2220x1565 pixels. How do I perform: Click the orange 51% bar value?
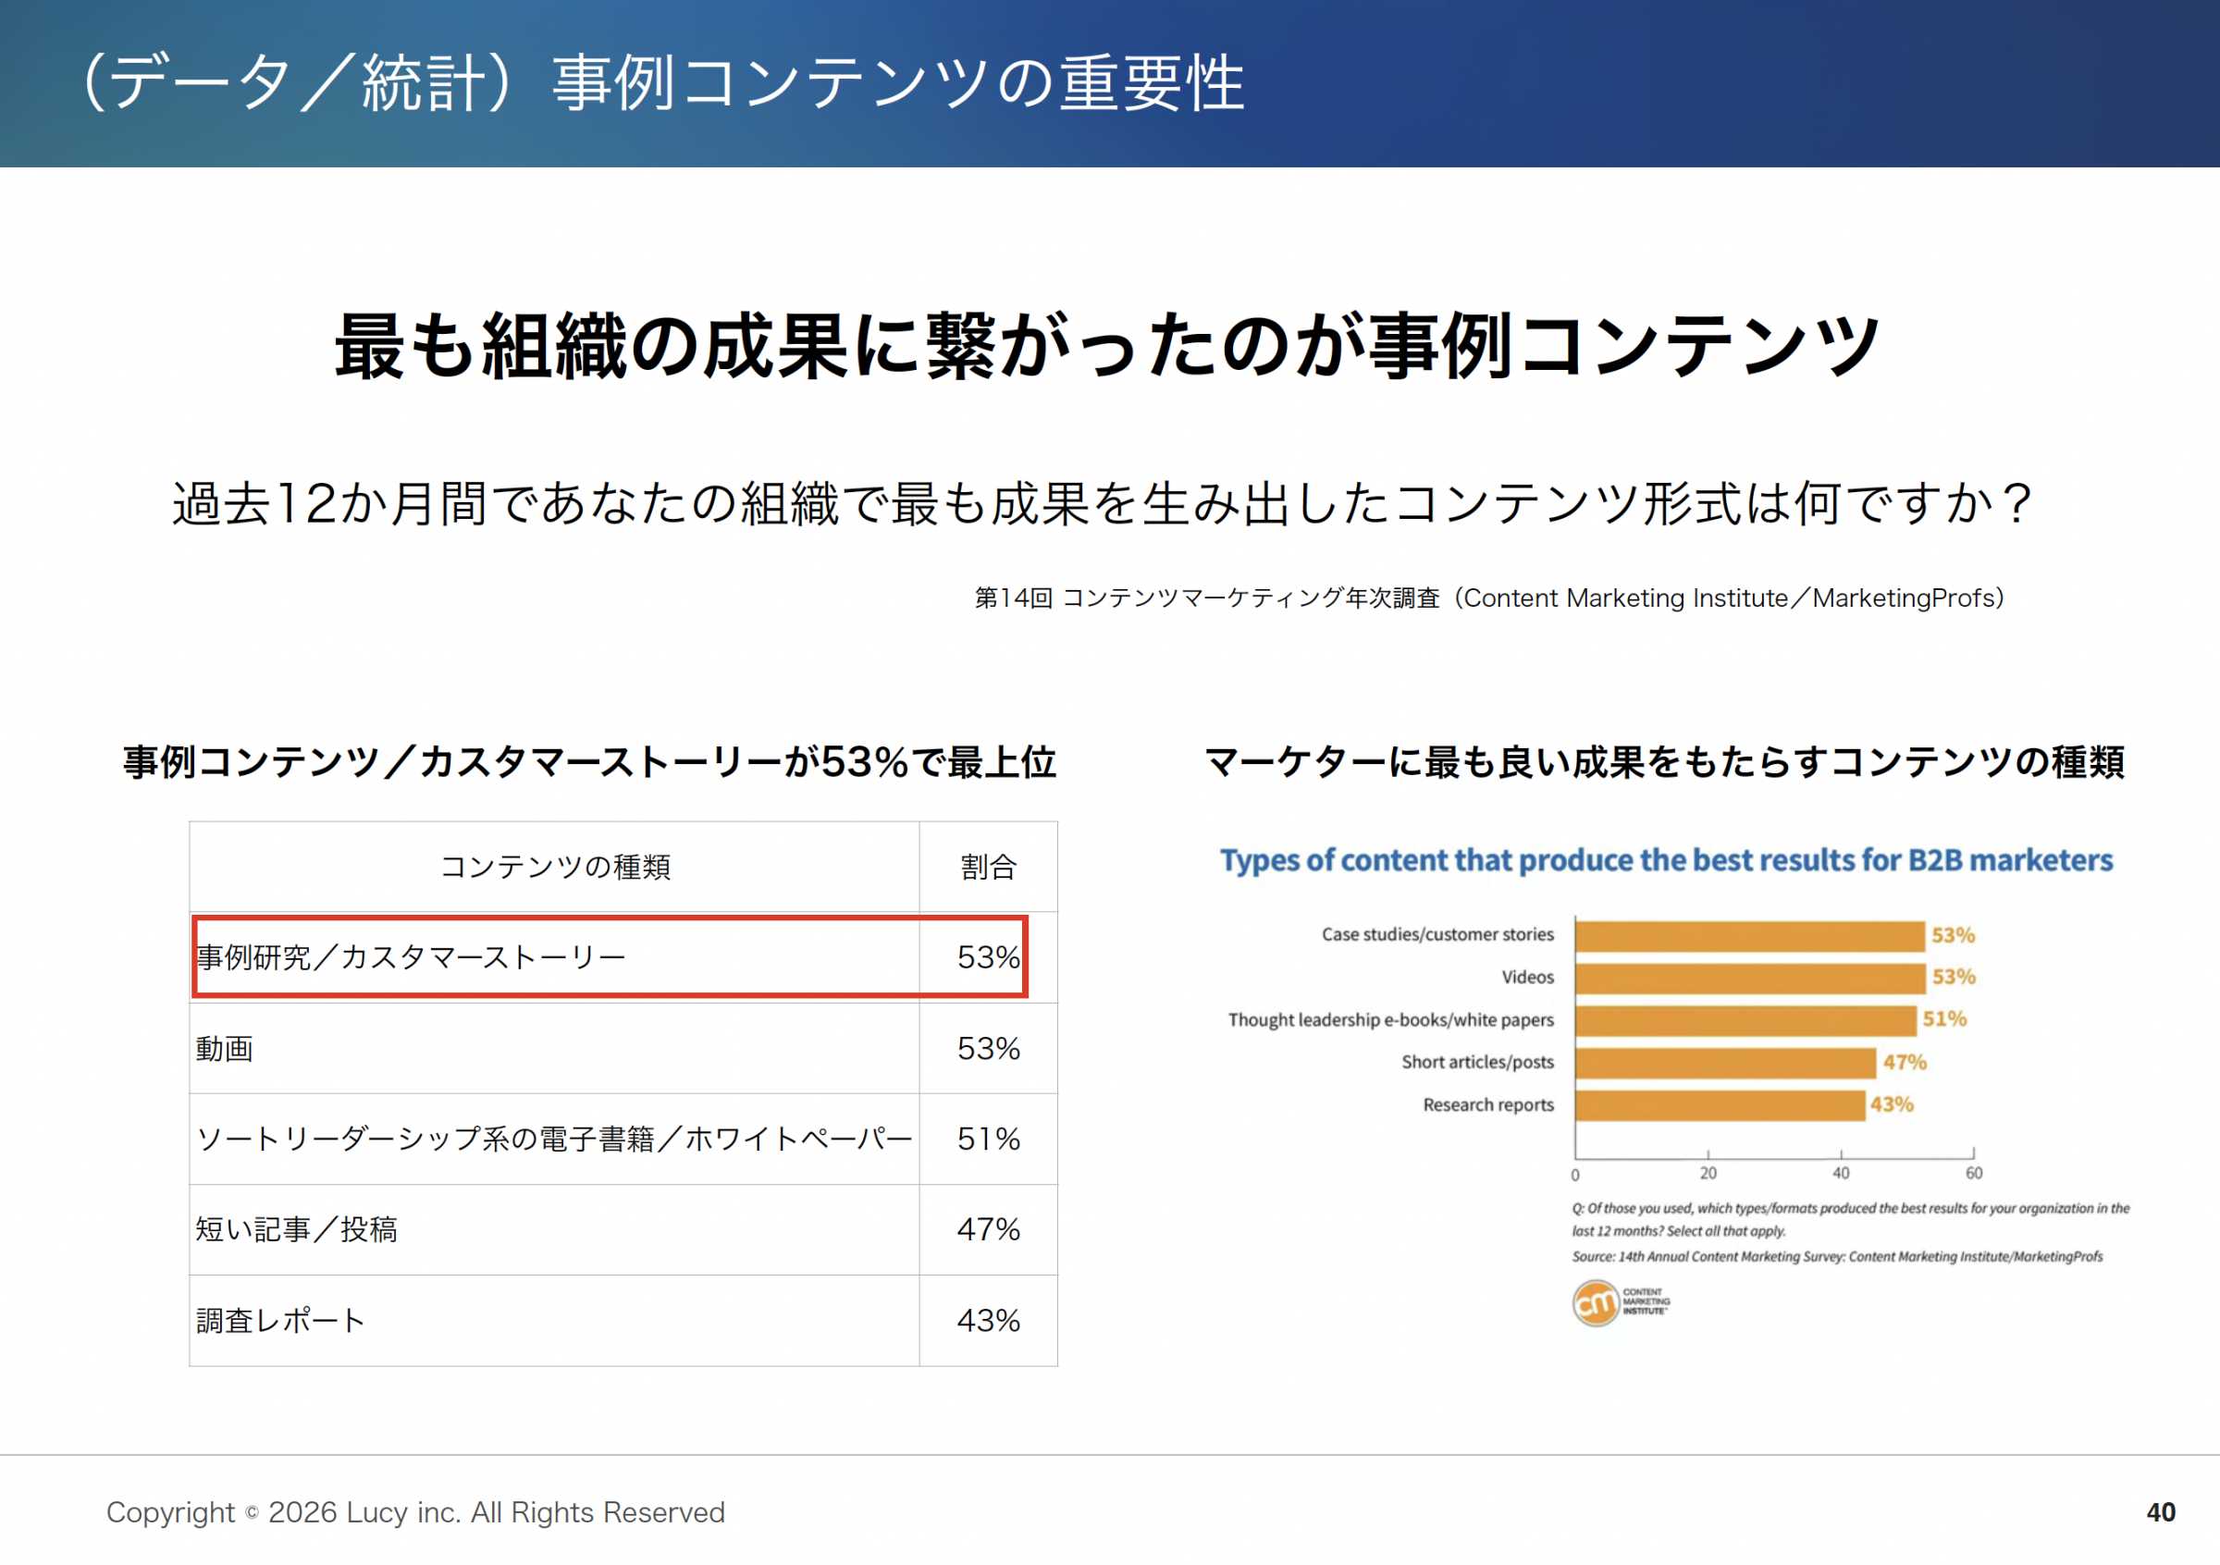1944,1019
